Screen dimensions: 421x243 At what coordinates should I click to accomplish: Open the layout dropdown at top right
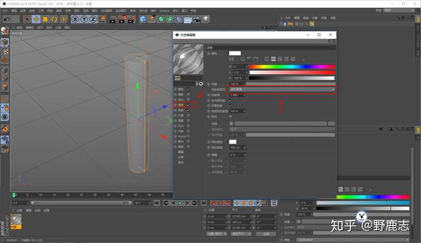click(399, 10)
